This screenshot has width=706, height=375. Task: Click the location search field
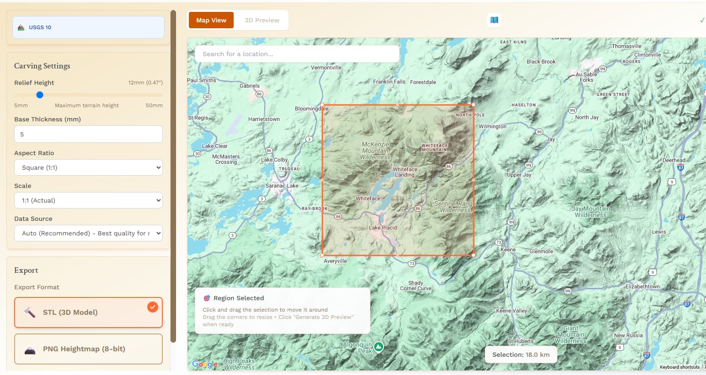coord(297,54)
